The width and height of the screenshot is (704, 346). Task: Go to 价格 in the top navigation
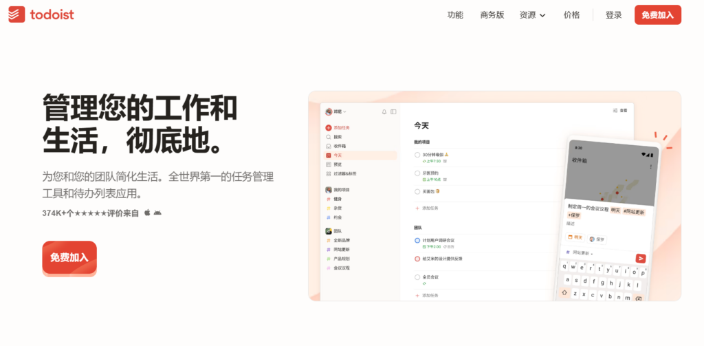coord(571,15)
